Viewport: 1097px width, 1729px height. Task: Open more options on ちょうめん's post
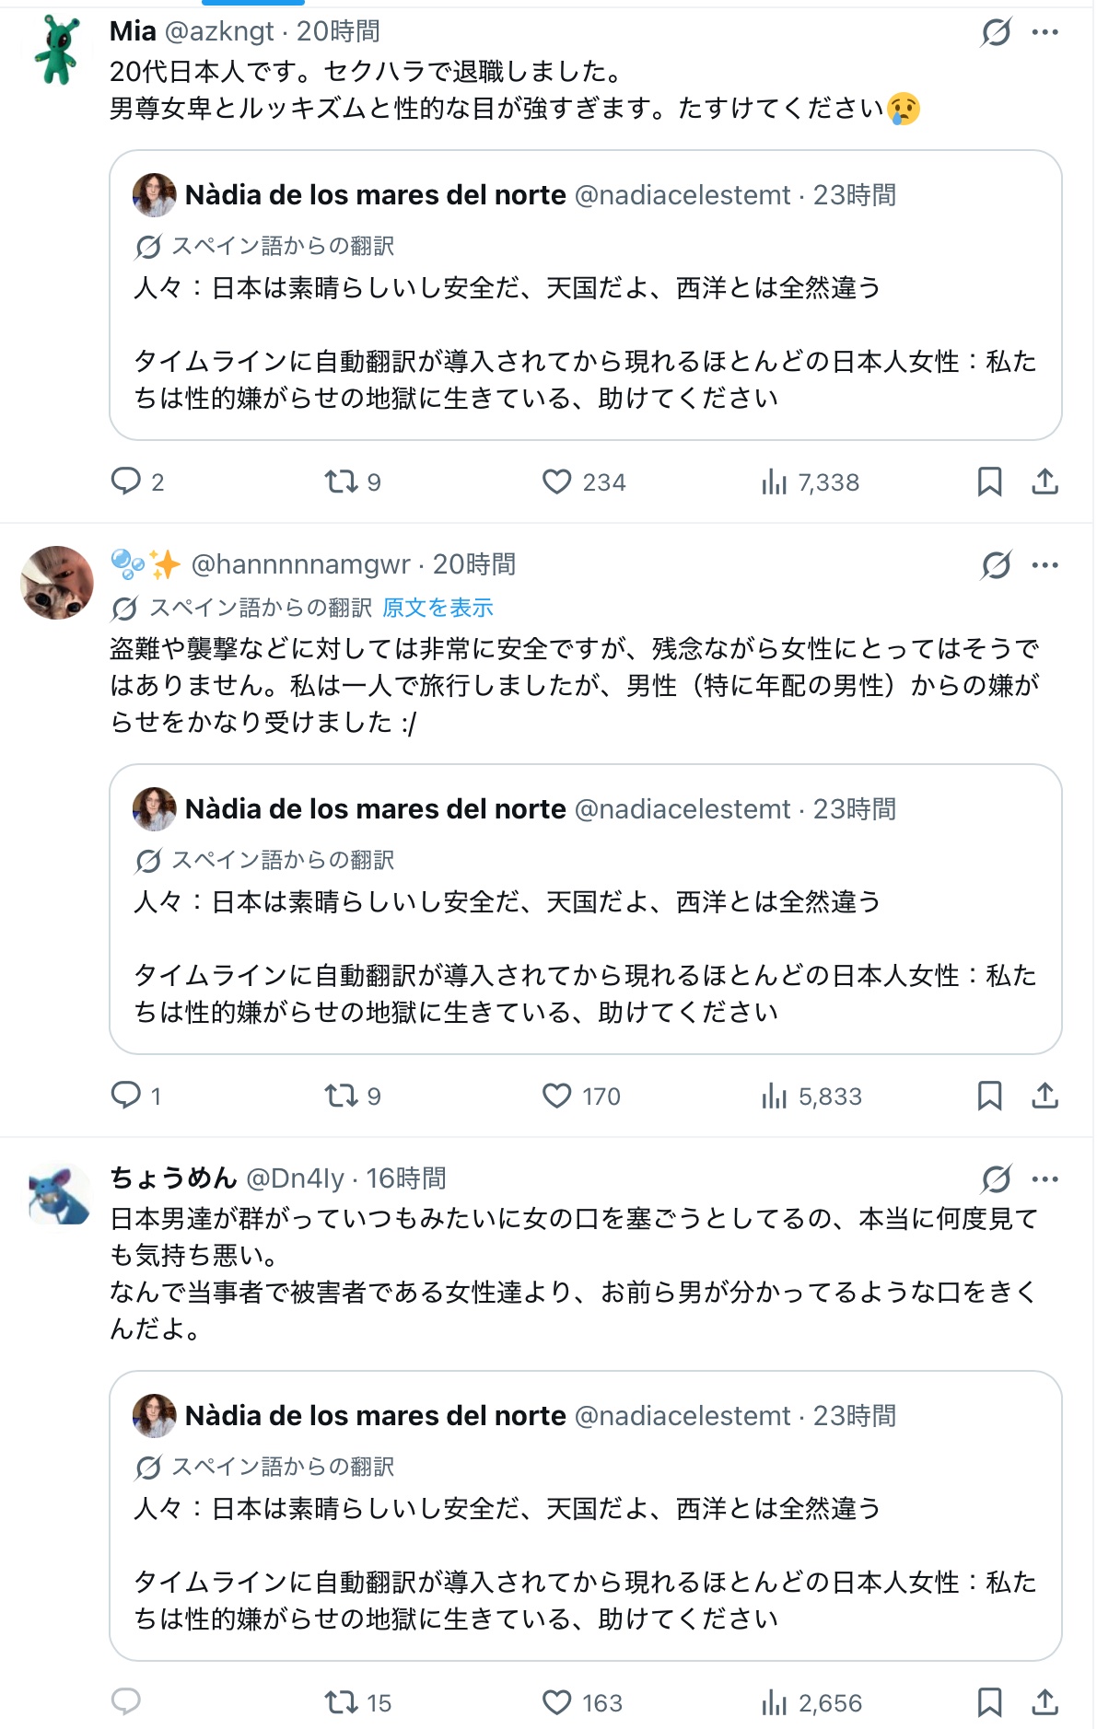click(x=1045, y=1179)
